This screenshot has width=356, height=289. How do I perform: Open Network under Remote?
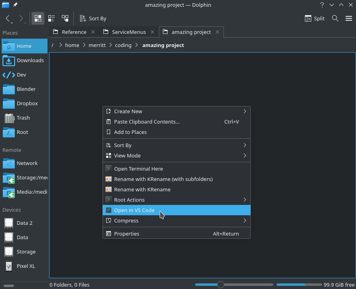click(24, 163)
